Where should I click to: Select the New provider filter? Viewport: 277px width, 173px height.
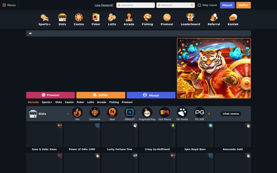112,112
